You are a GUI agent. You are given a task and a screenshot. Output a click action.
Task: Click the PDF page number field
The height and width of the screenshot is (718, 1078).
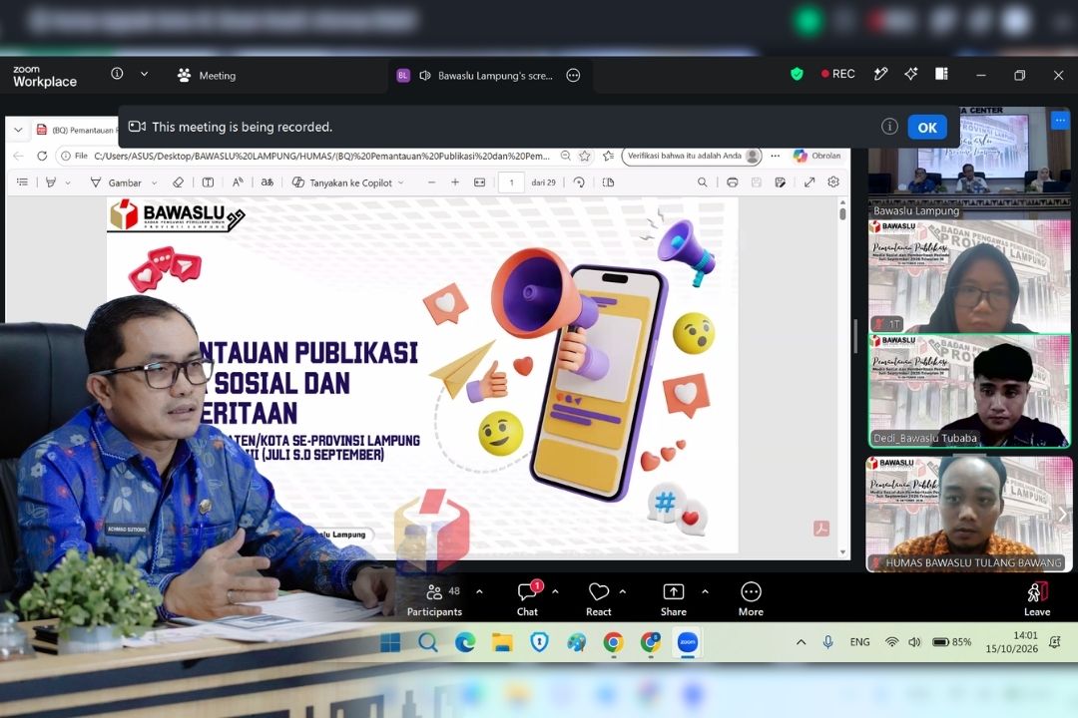coord(511,182)
